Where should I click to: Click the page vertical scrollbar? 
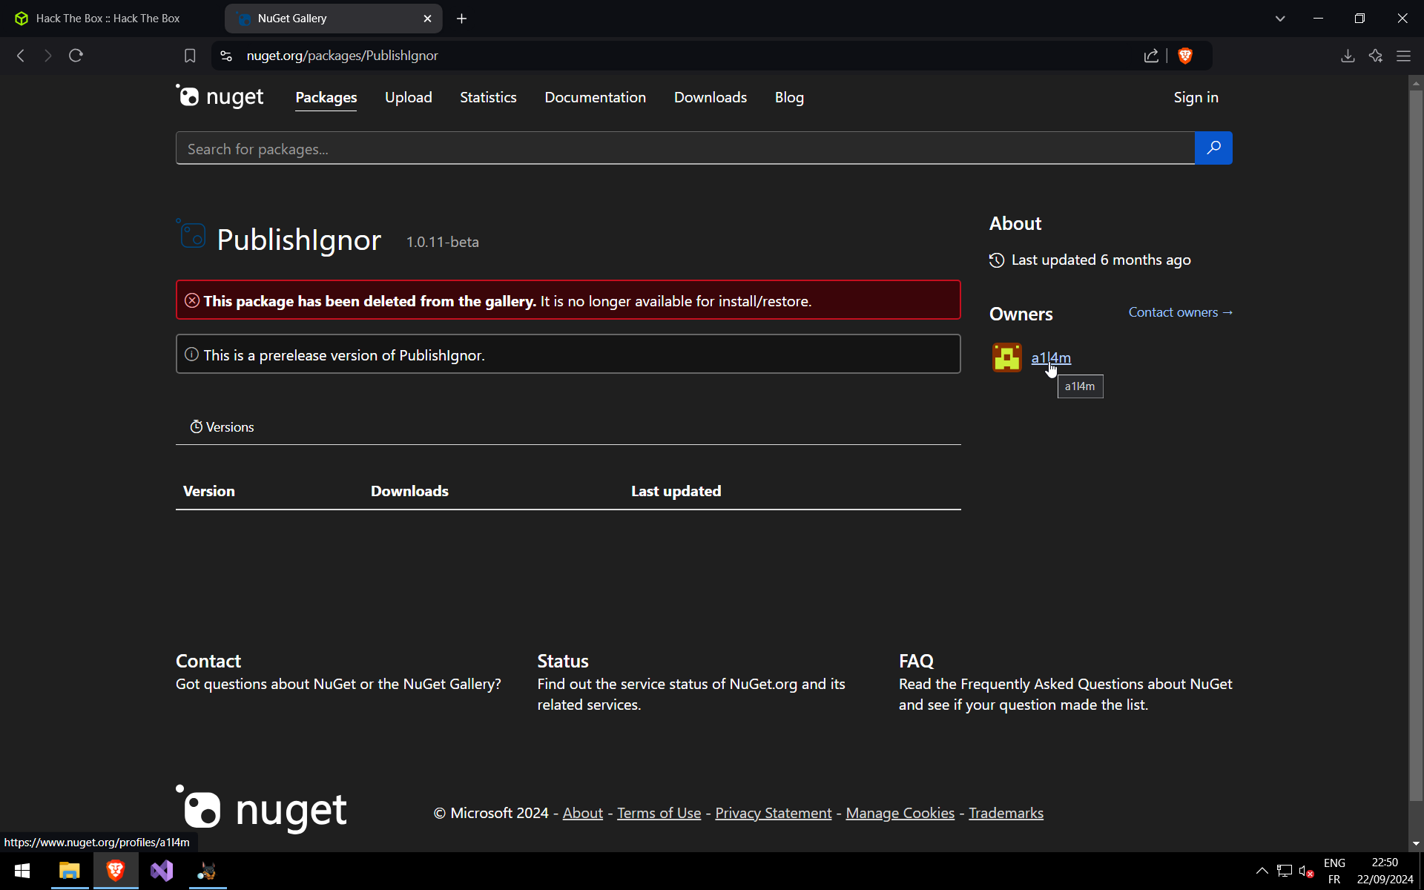(x=1416, y=445)
